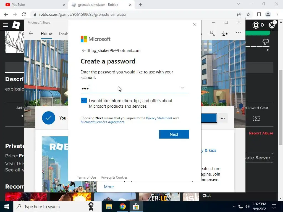This screenshot has height=212, width=283.
Task: Show password with the eye icon
Action: pos(182,88)
